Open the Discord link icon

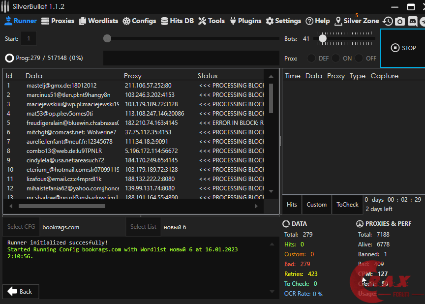[412, 21]
